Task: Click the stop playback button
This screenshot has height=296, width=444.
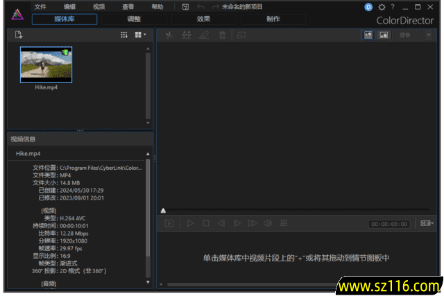Action: (x=206, y=223)
